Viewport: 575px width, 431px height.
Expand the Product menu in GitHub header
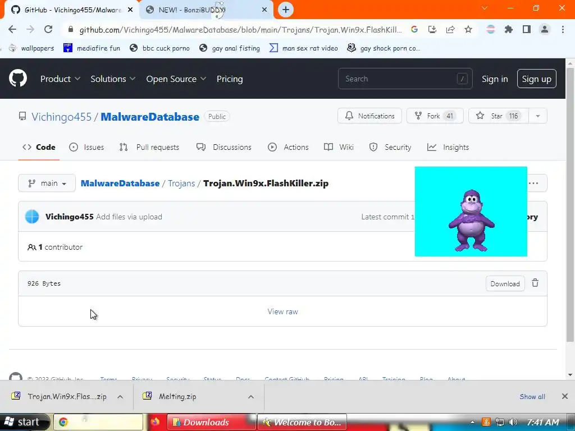[60, 79]
